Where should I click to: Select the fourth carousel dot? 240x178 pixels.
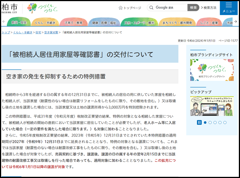point(220,122)
